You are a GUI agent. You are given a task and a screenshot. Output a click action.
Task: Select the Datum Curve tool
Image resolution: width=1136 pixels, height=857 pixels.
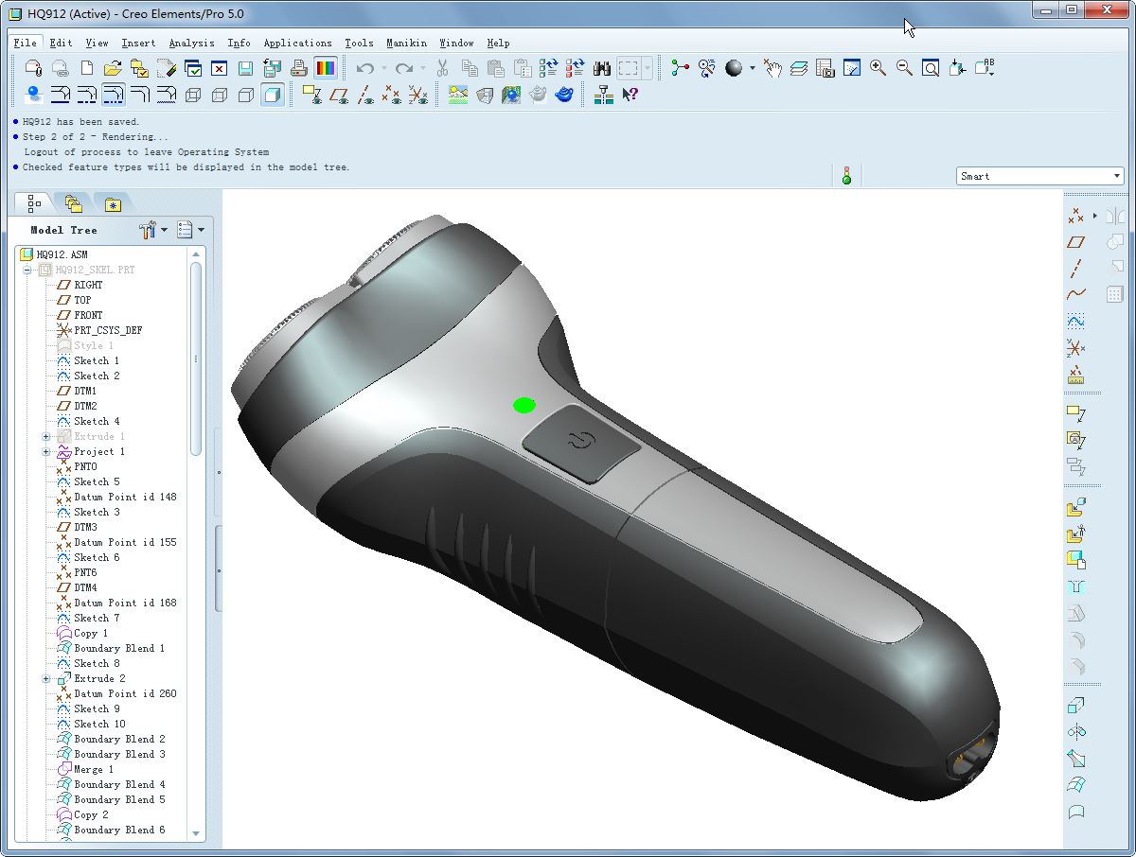1075,295
